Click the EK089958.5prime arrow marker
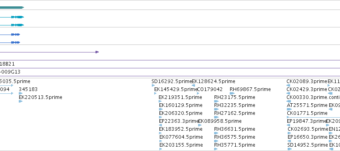The image size is (340, 151). [x=200, y=125]
